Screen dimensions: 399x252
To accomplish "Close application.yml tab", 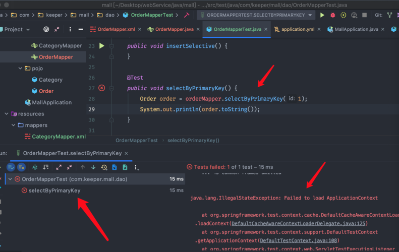I will click(x=319, y=30).
